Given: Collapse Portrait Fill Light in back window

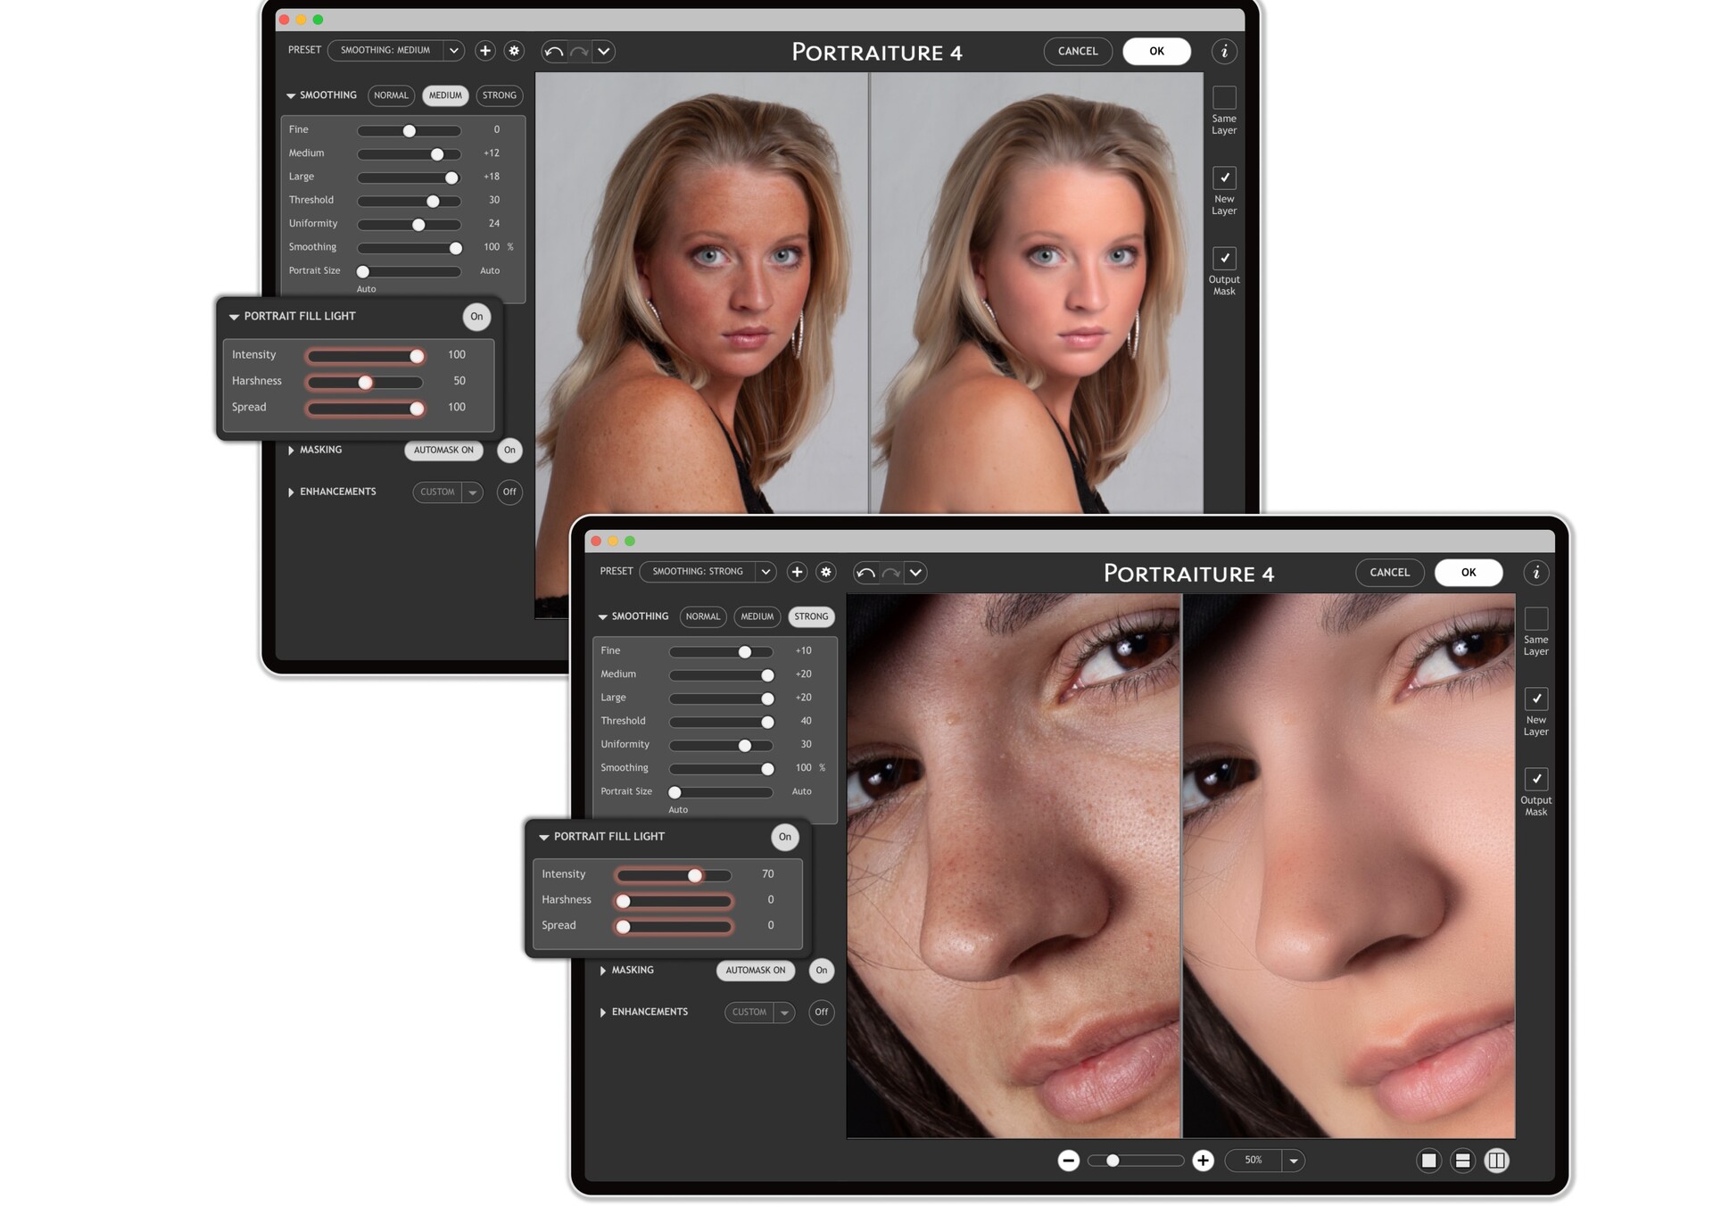Looking at the screenshot, I should click(x=234, y=317).
